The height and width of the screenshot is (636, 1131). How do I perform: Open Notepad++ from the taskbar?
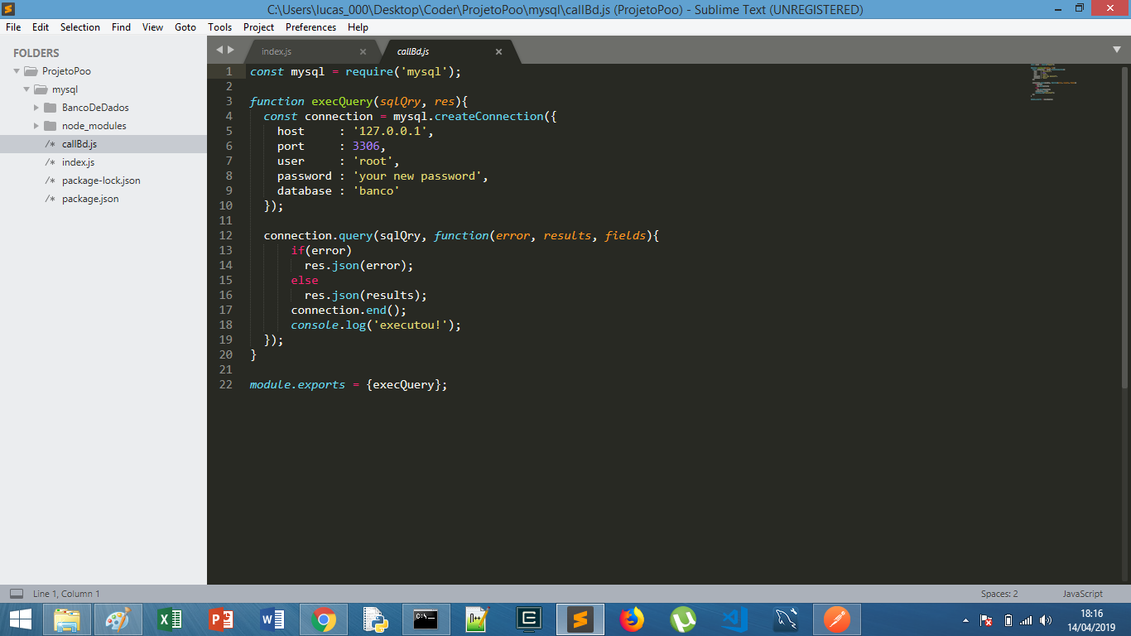[x=478, y=619]
